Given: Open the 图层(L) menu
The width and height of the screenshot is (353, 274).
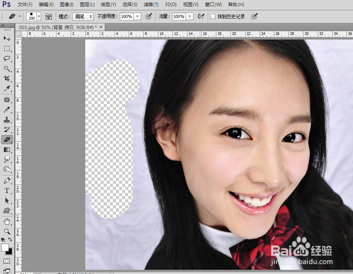Looking at the screenshot, I should pos(87,5).
